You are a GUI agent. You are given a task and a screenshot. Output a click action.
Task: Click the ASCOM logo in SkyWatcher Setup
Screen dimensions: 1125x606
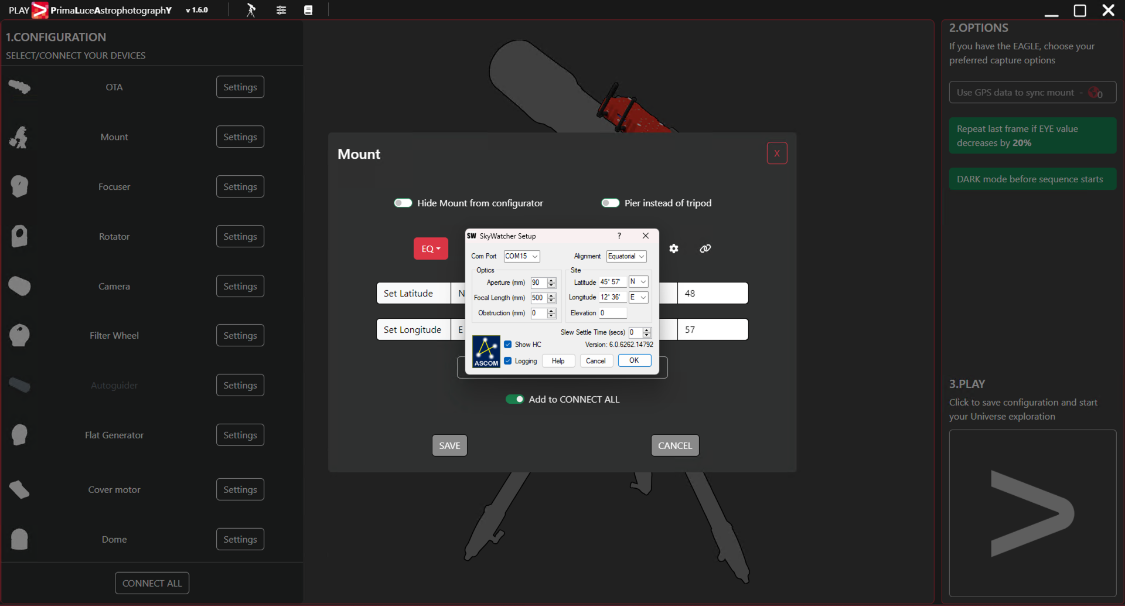486,352
